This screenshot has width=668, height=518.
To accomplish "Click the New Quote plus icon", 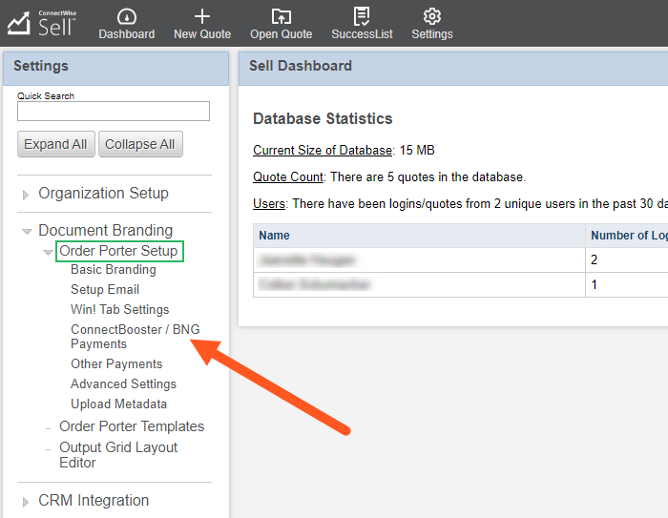I will [x=202, y=16].
